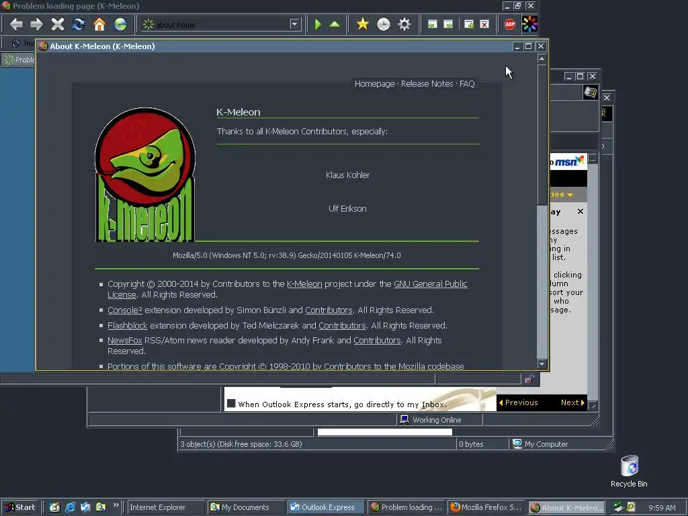Open the yellow dropdown arrow in Outlook Express

click(570, 194)
